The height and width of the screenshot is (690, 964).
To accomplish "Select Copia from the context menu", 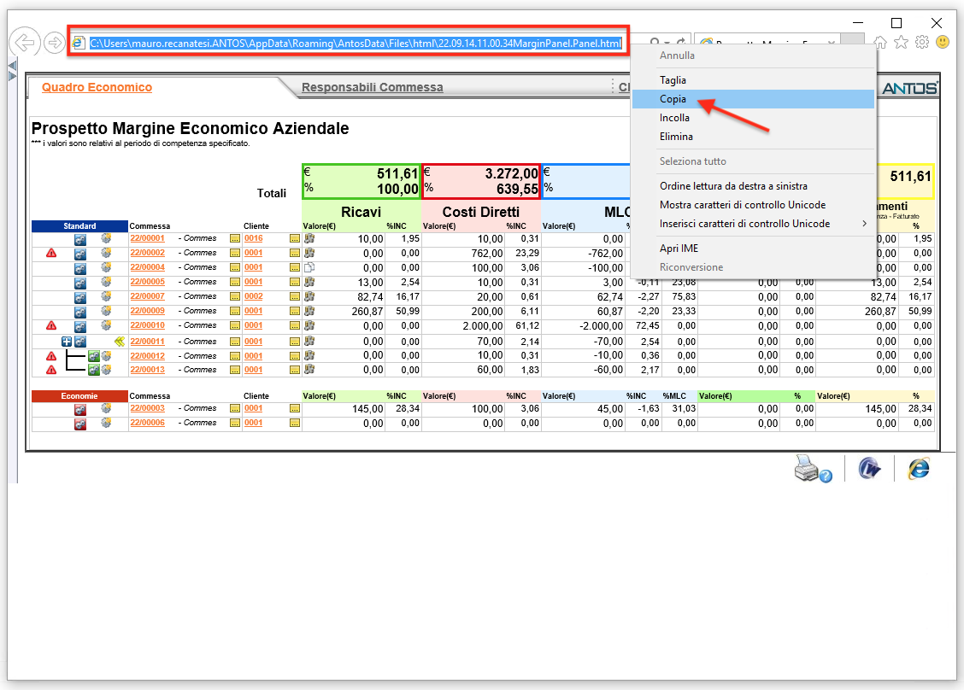I will click(x=753, y=99).
